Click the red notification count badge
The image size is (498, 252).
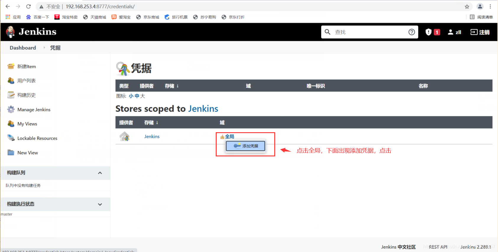click(437, 32)
